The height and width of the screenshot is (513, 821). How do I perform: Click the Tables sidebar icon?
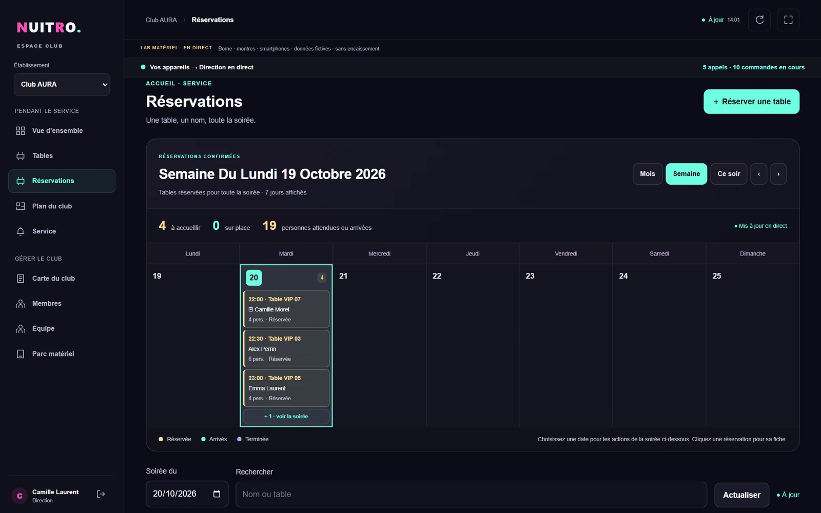click(21, 156)
